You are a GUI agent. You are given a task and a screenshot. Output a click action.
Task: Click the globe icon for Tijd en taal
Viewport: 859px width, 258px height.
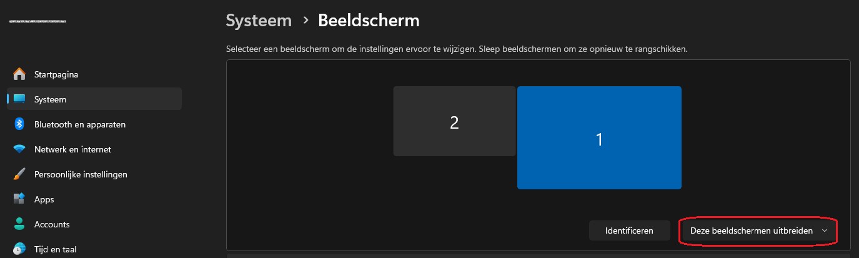(x=19, y=249)
